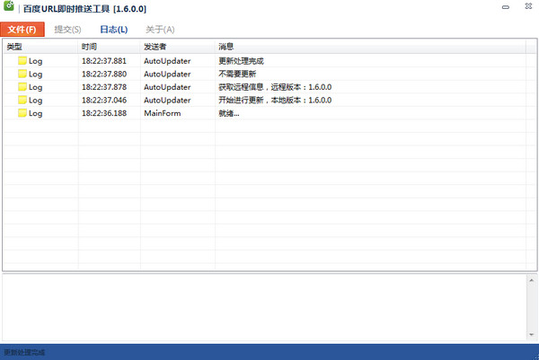Image resolution: width=539 pixels, height=360 pixels.
Task: Minimize the 百度URL即时推送工具 window
Action: coord(505,7)
